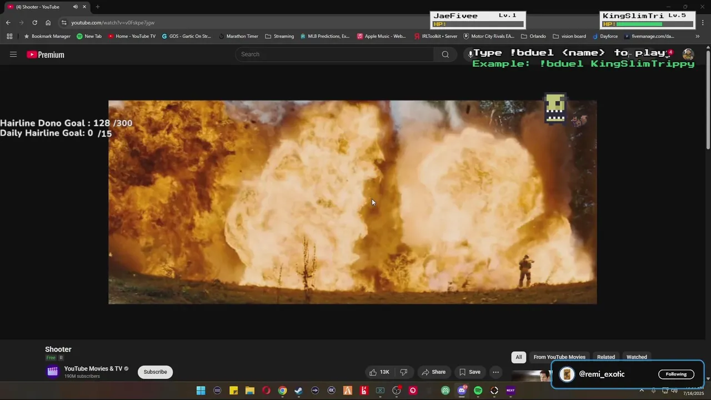The image size is (711, 400).
Task: Dislike the video with thumbs down
Action: pos(404,372)
